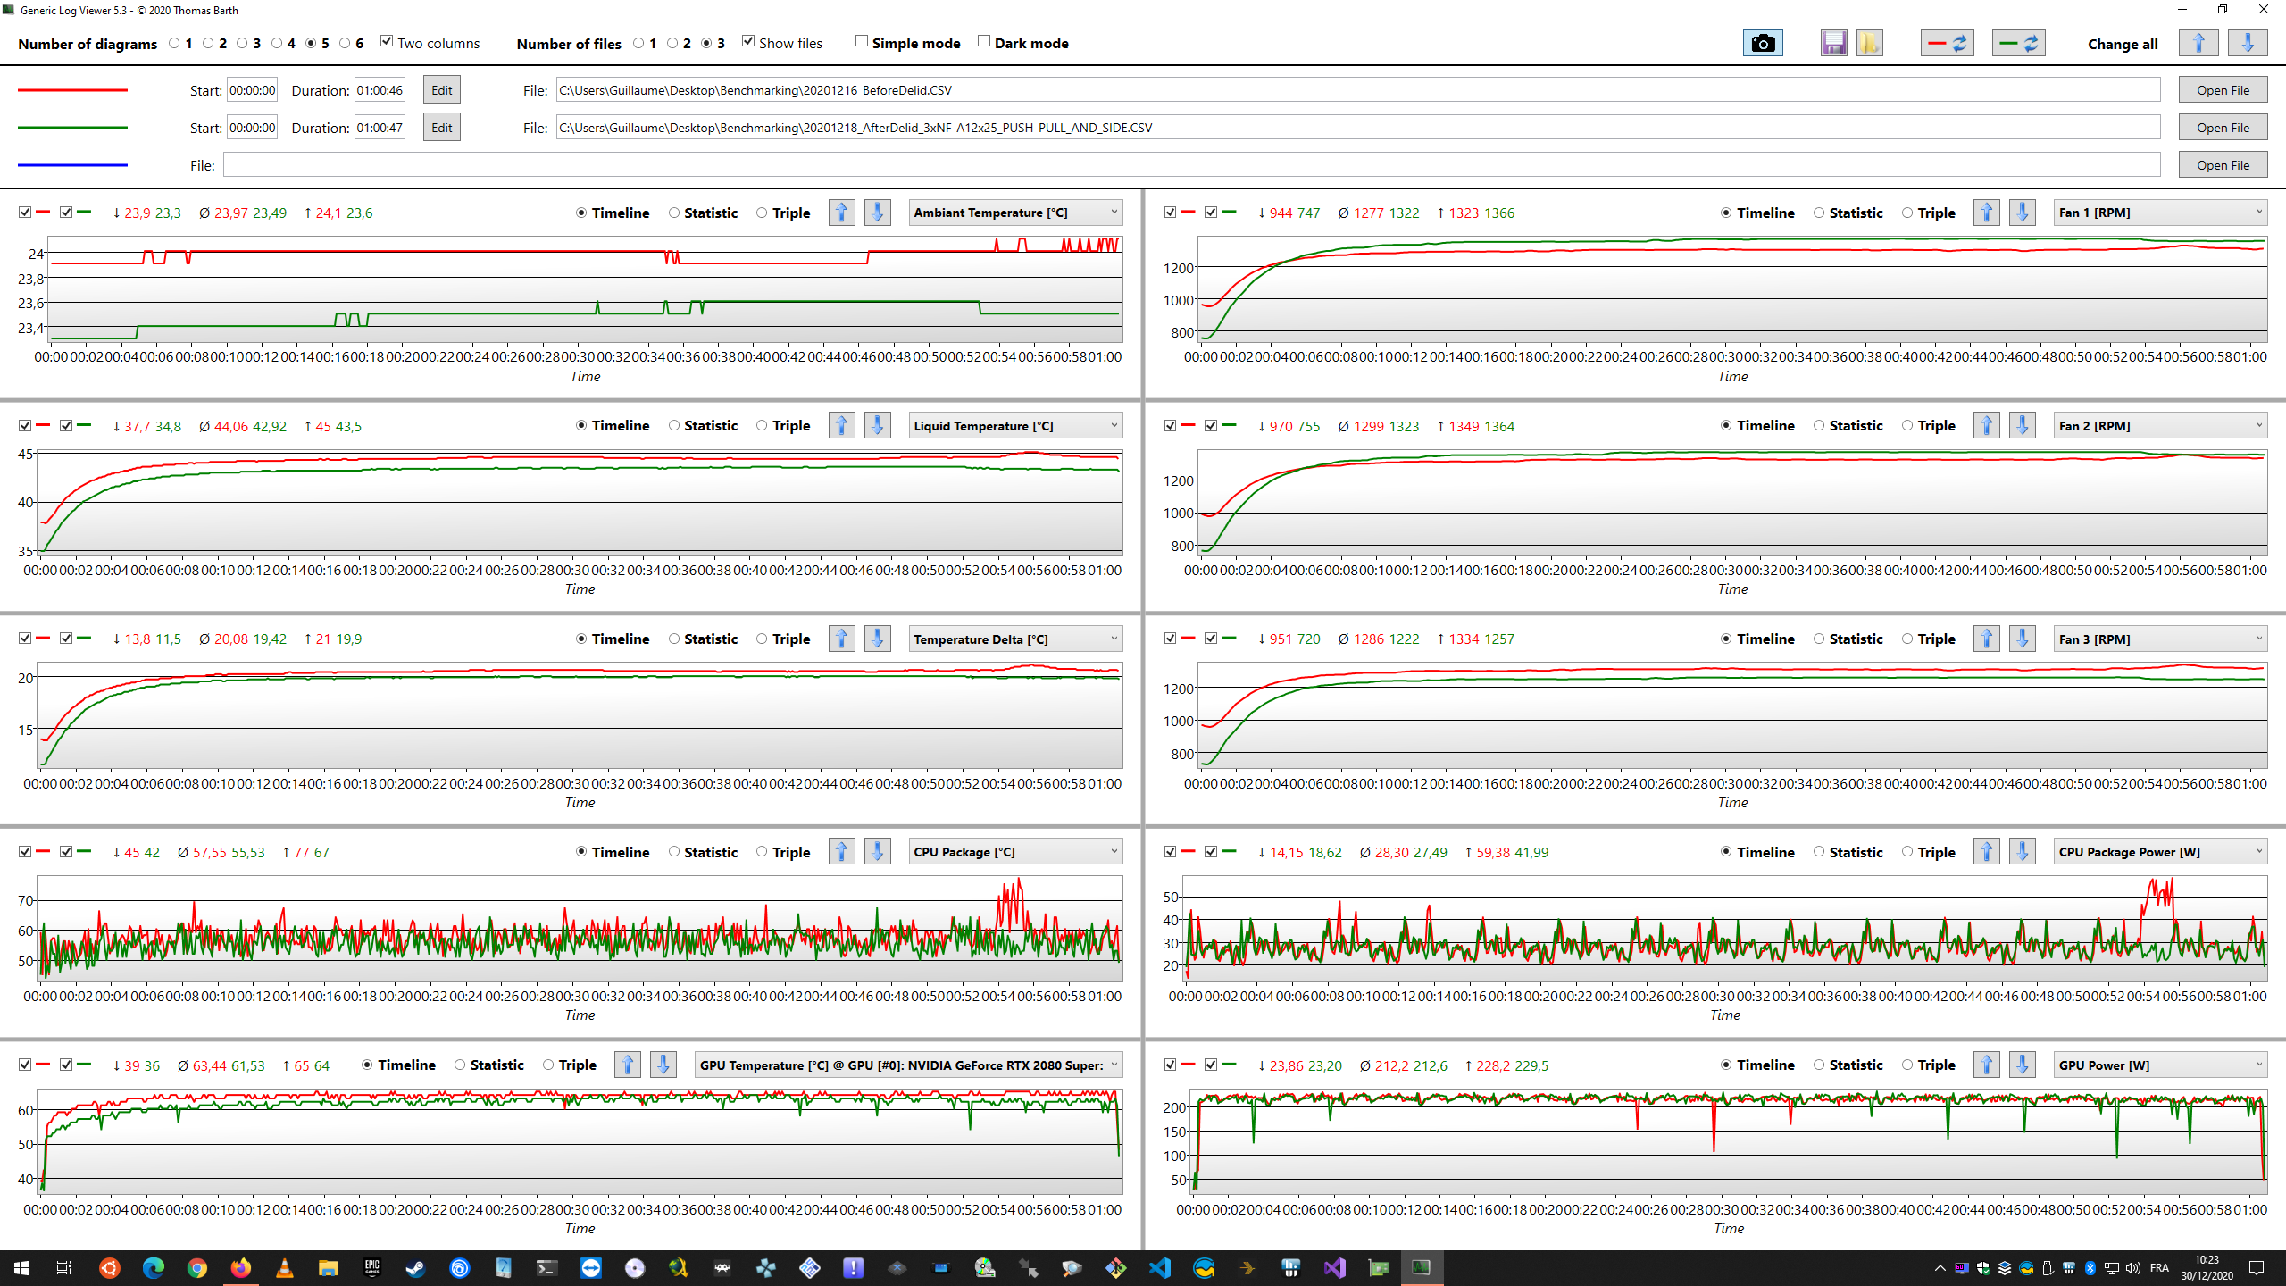Click the green line reload button

tap(2018, 43)
